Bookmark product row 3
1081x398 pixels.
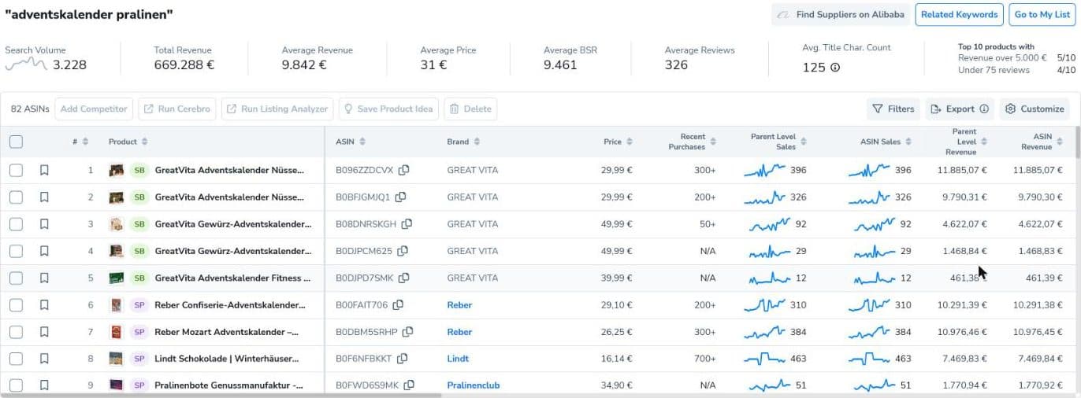pos(44,224)
